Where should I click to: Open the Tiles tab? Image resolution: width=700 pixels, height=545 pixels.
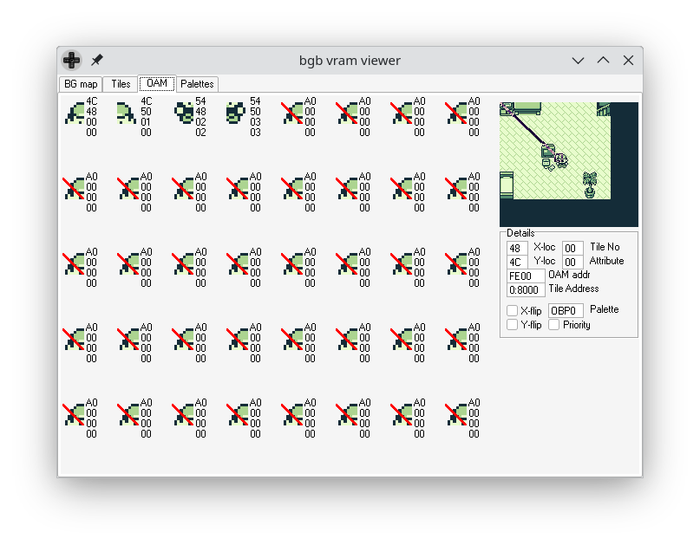tap(121, 84)
